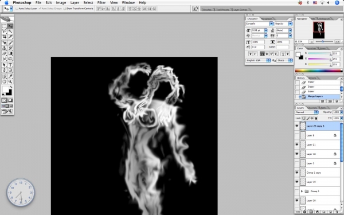The width and height of the screenshot is (344, 215).
Task: Open the font family dropdown showing Eurostile
Action: click(x=271, y=24)
